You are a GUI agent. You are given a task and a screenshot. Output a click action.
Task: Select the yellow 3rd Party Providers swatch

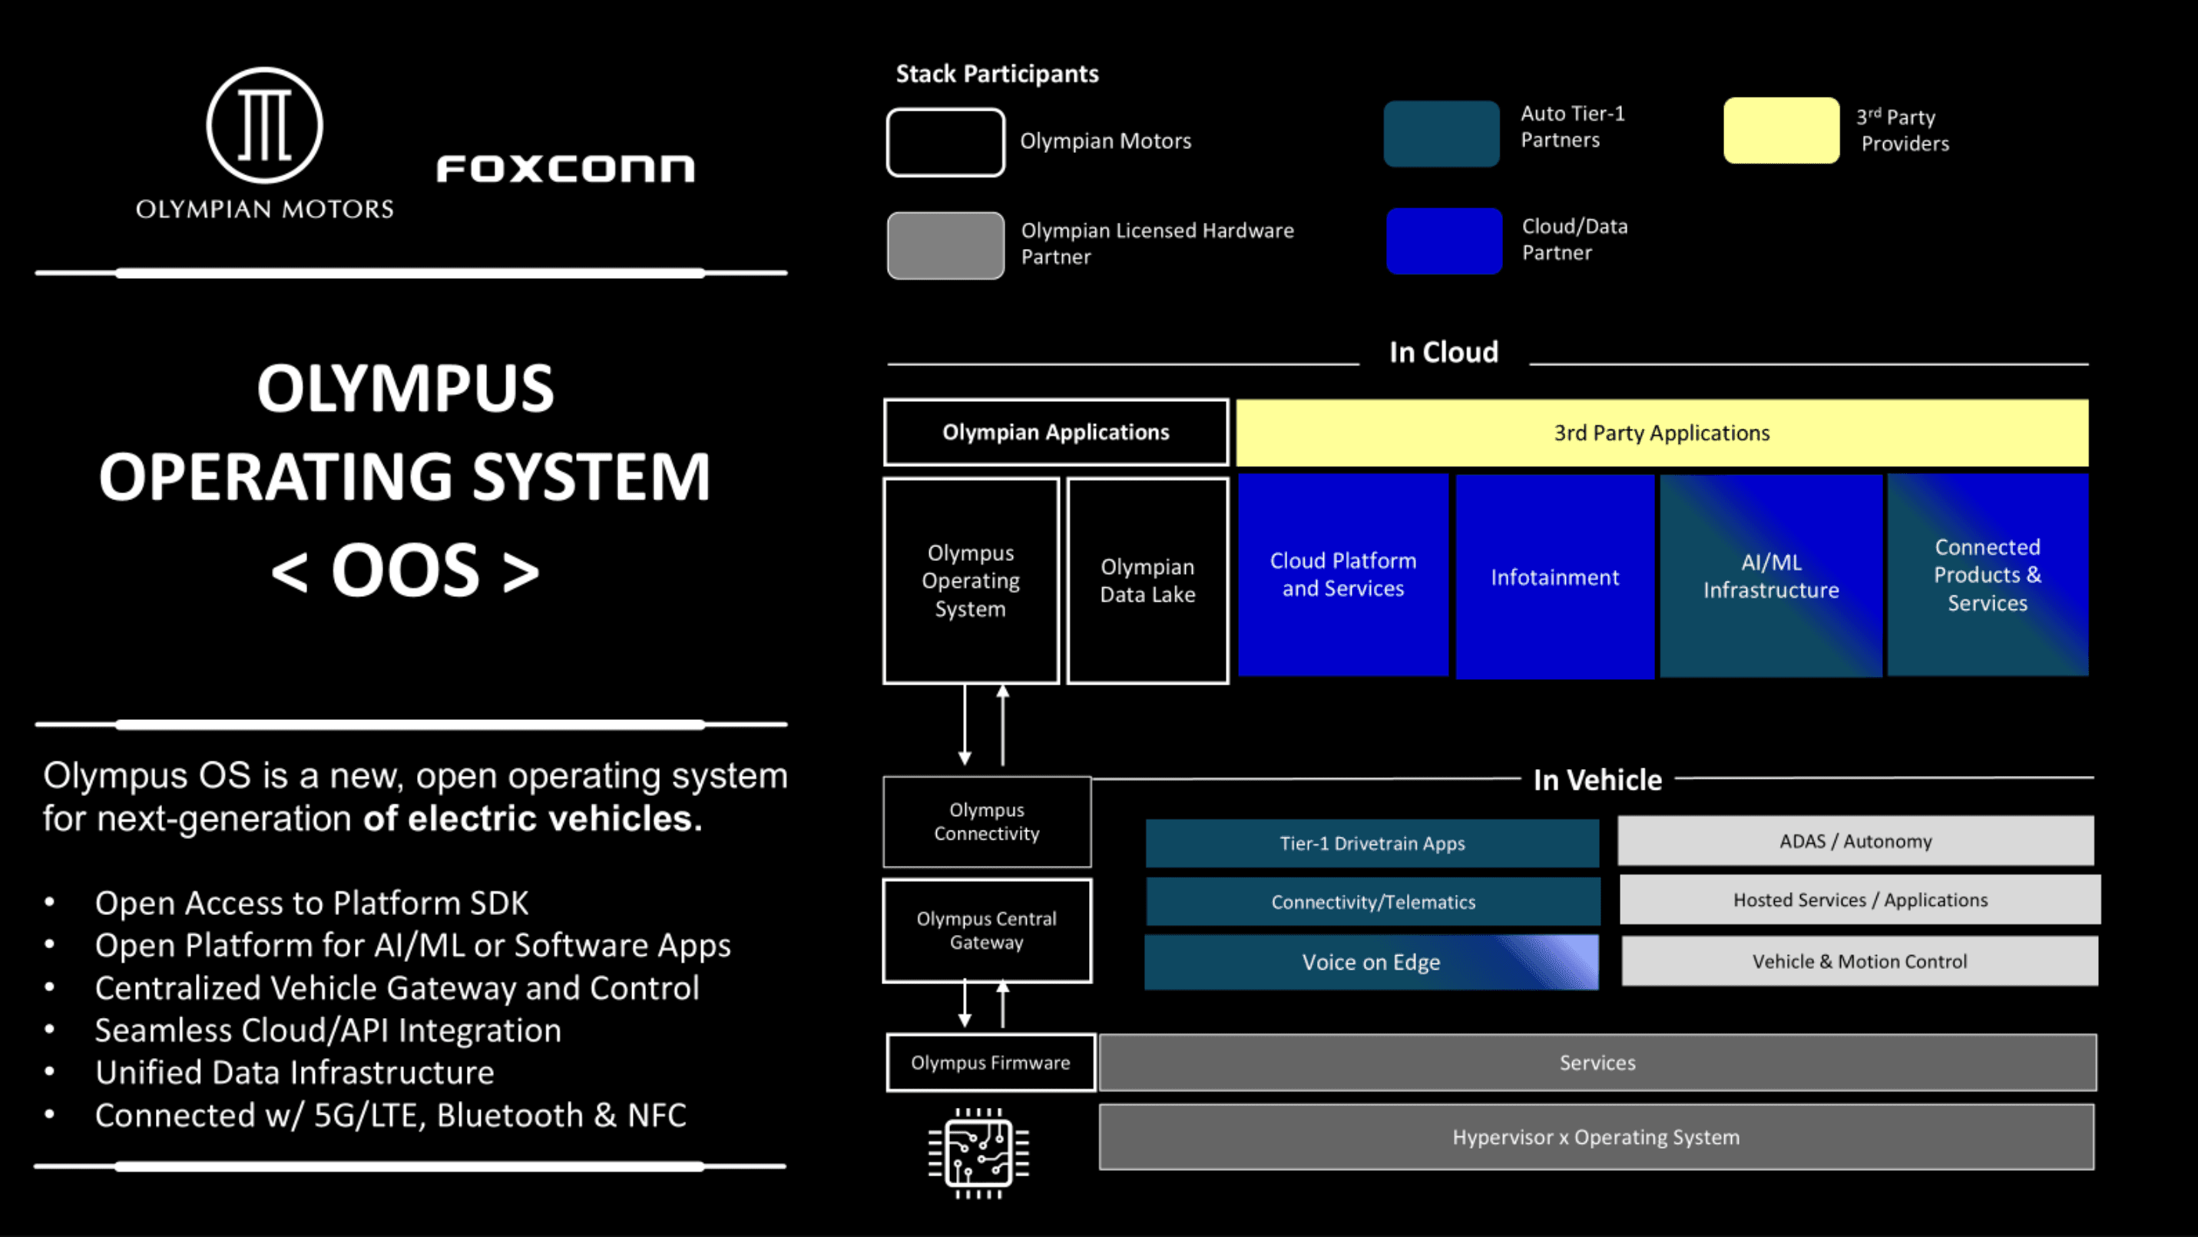1782,130
